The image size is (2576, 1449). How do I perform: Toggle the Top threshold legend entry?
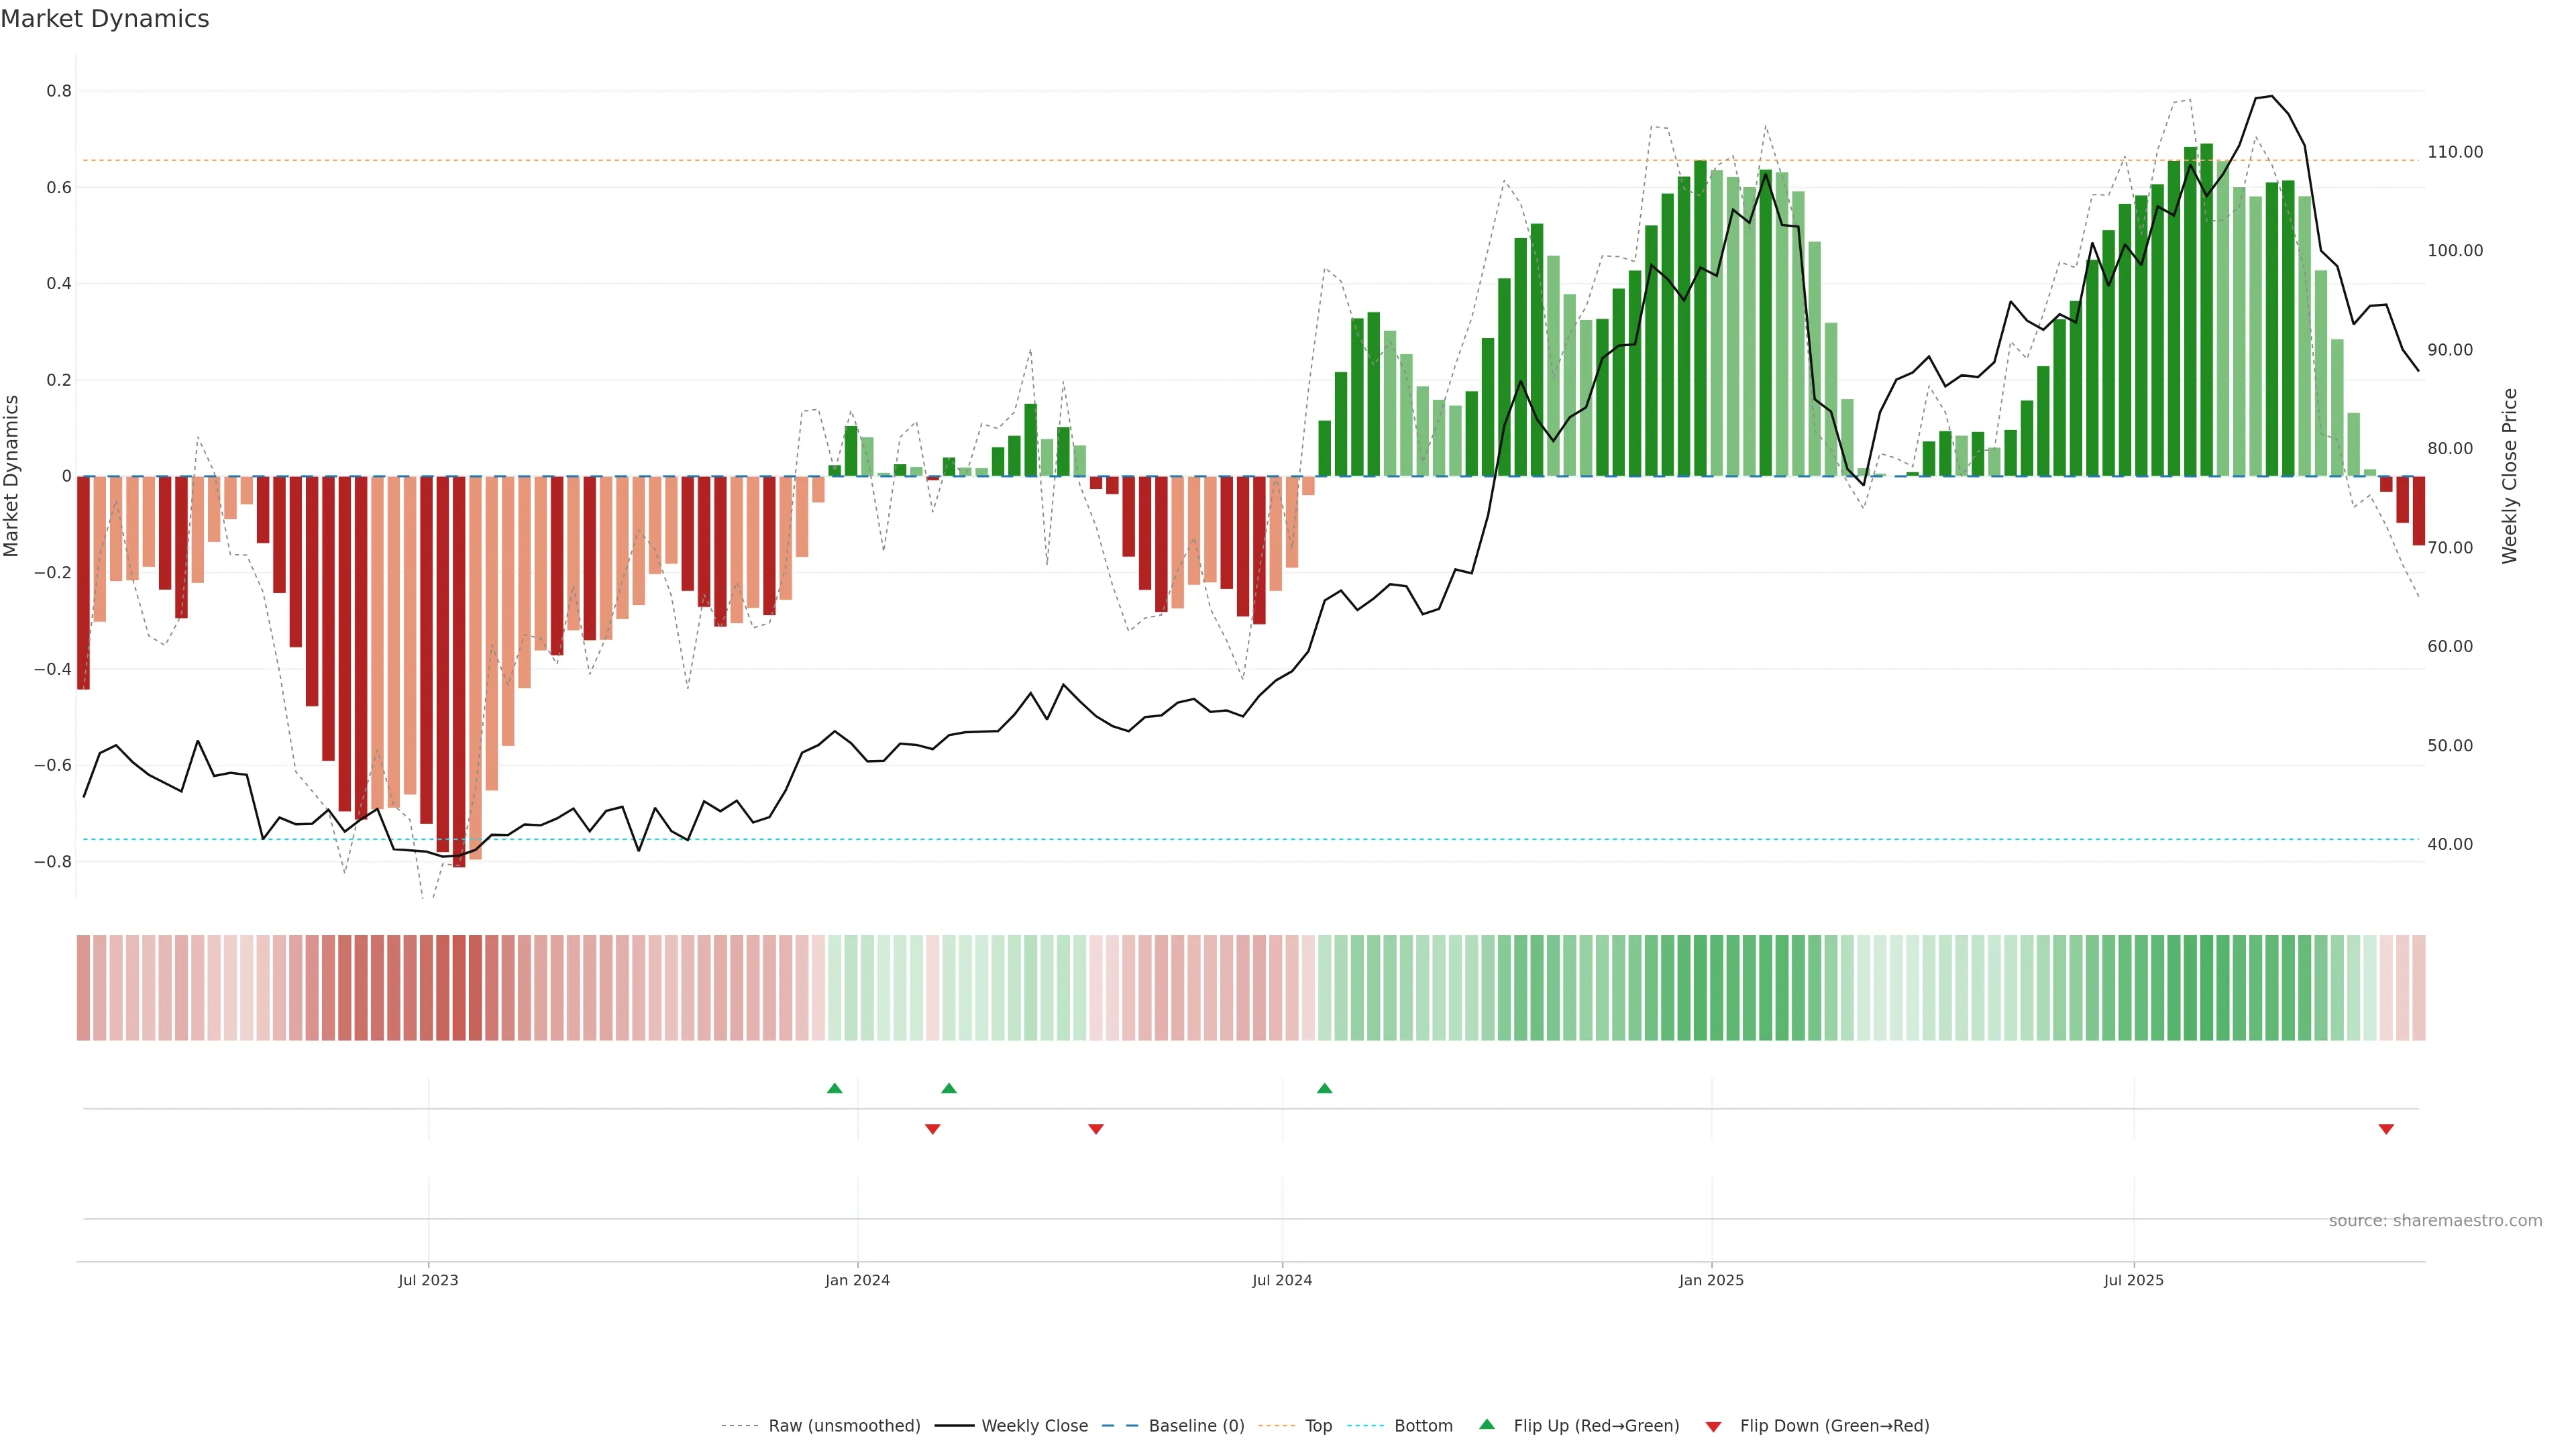(1318, 1425)
